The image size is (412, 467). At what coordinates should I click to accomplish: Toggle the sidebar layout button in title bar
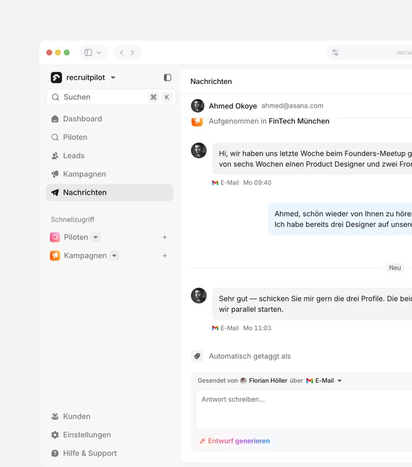click(x=88, y=53)
